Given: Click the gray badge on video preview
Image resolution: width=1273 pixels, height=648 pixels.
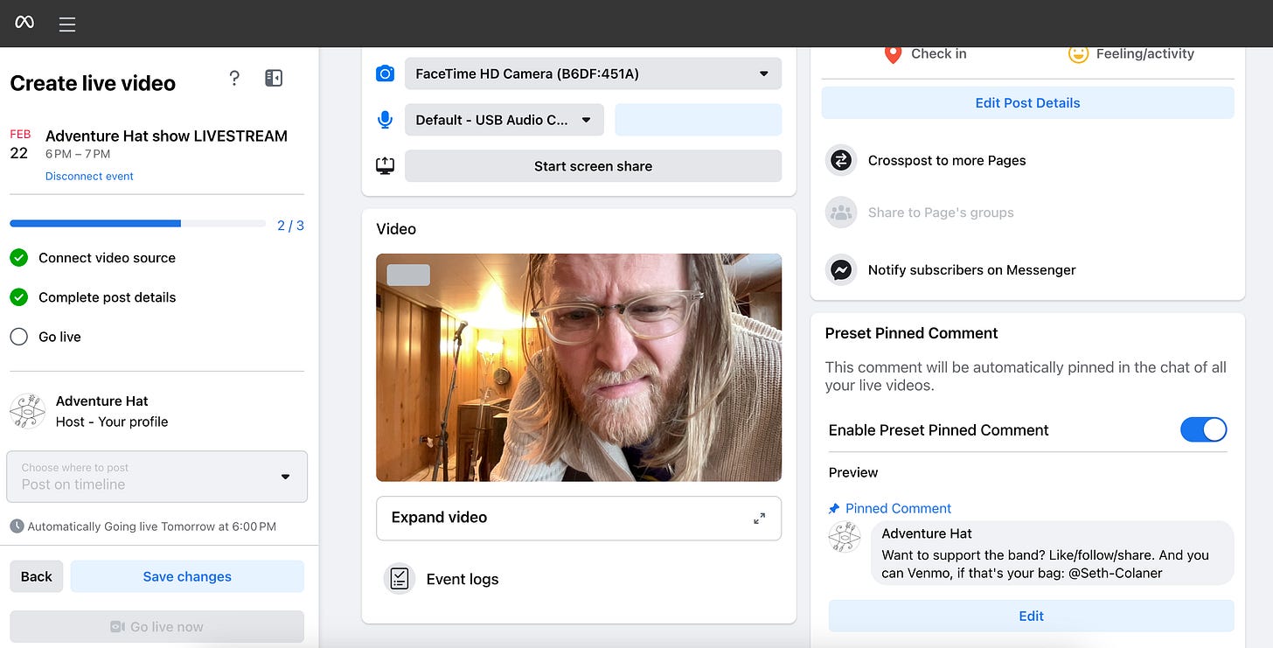Looking at the screenshot, I should point(408,275).
